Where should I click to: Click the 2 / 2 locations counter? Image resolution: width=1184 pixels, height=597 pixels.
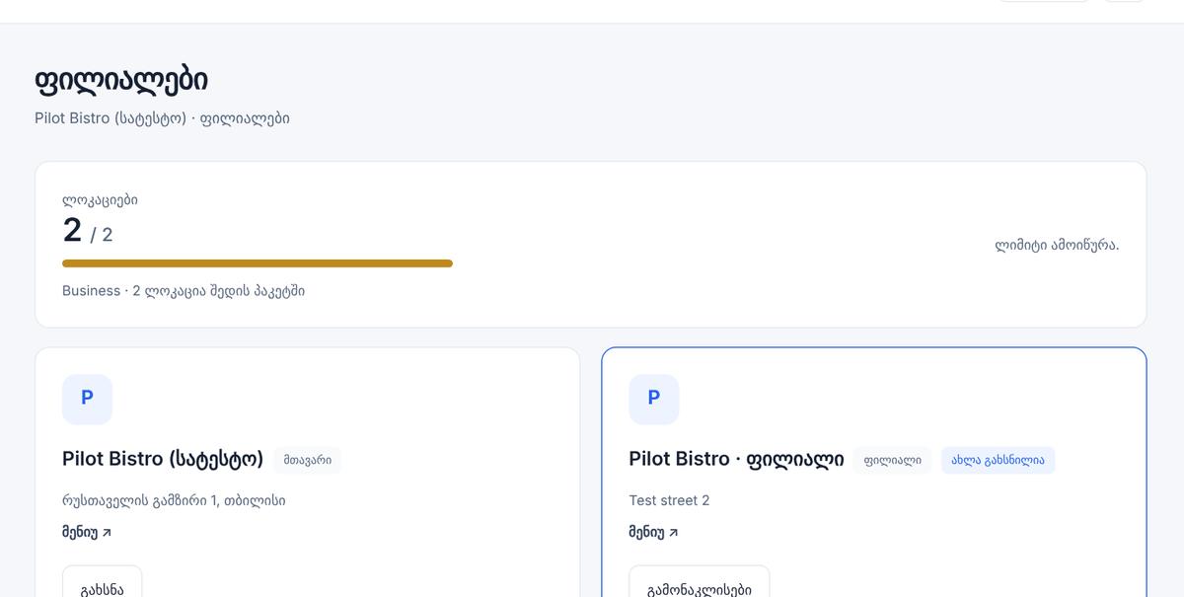coord(88,232)
